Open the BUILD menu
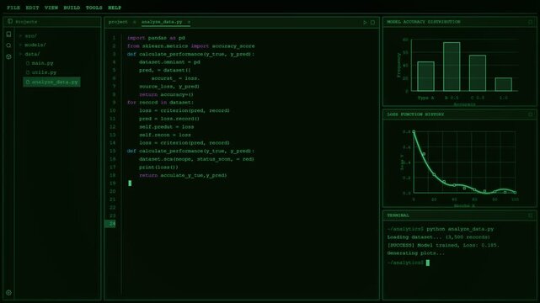 72,8
